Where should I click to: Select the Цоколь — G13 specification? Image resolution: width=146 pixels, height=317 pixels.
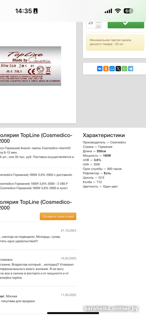coord(93,178)
